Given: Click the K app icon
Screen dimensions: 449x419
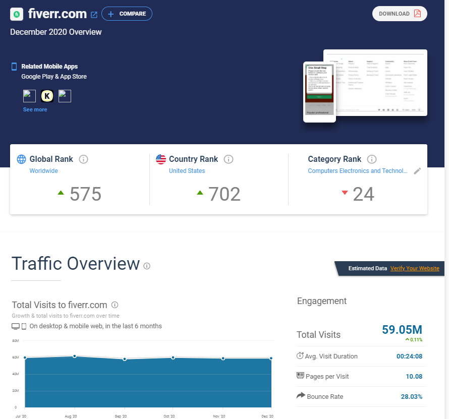Looking at the screenshot, I should [x=47, y=96].
